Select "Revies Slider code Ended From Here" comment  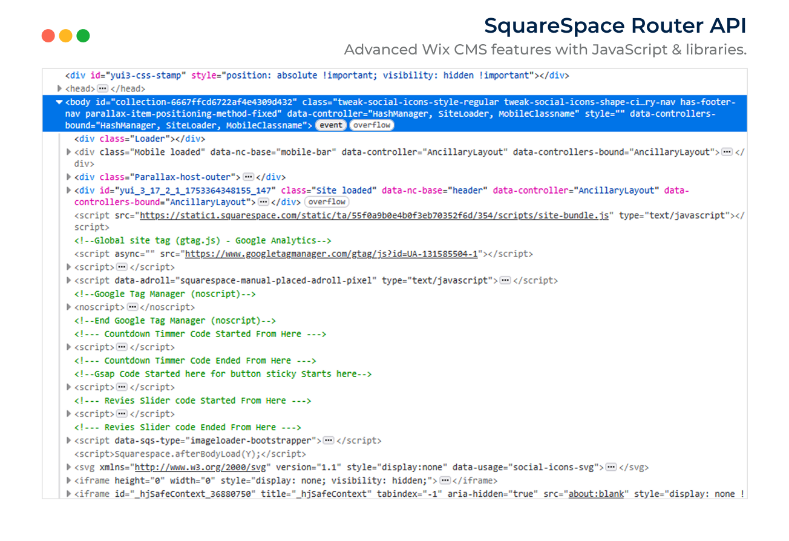click(188, 427)
